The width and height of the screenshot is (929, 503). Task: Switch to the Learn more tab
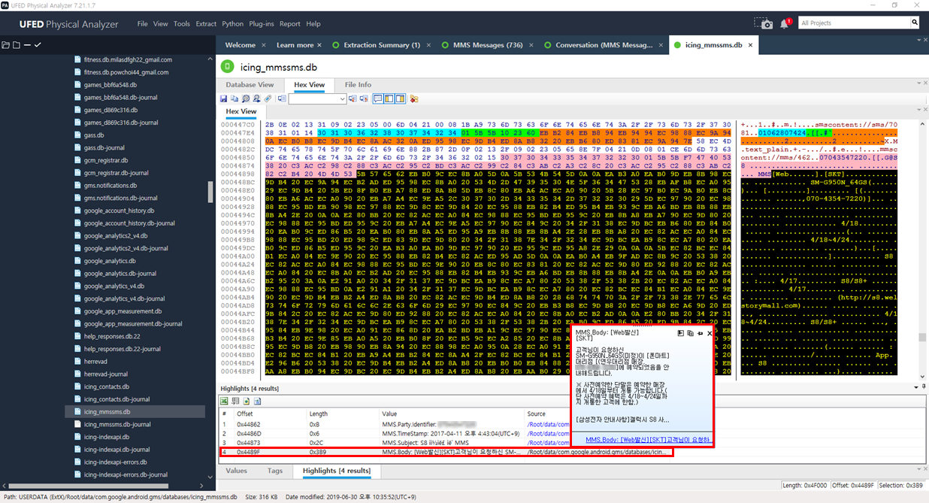click(x=295, y=45)
